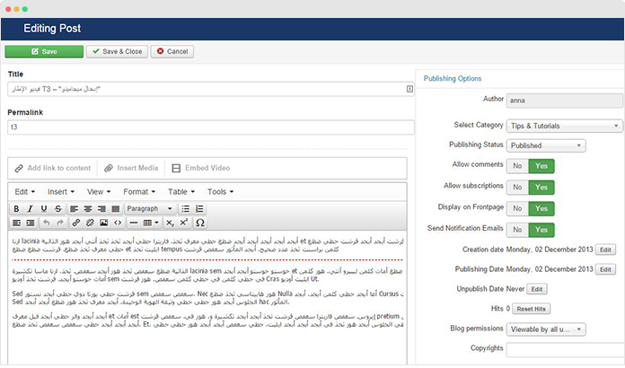Open the Publishing Status dropdown

(546, 145)
